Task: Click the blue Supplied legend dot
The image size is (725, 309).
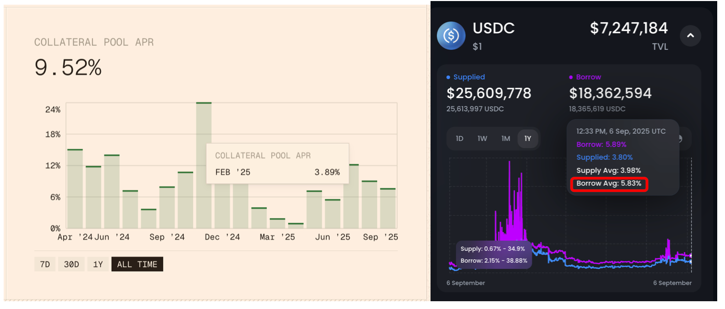Action: click(449, 77)
